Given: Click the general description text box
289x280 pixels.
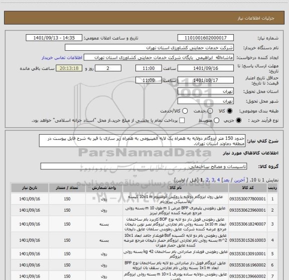Looking at the screenshot, I should (x=142, y=141).
